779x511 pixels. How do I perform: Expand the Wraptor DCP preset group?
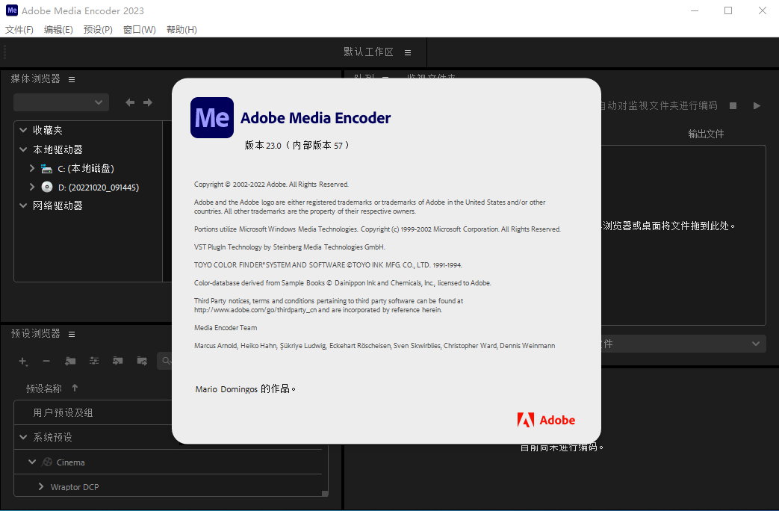(41, 486)
